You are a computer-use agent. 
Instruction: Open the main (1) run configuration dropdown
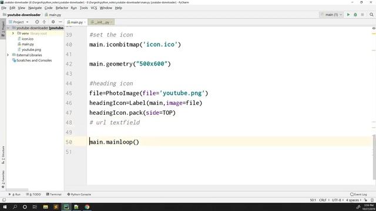pyautogui.click(x=331, y=15)
